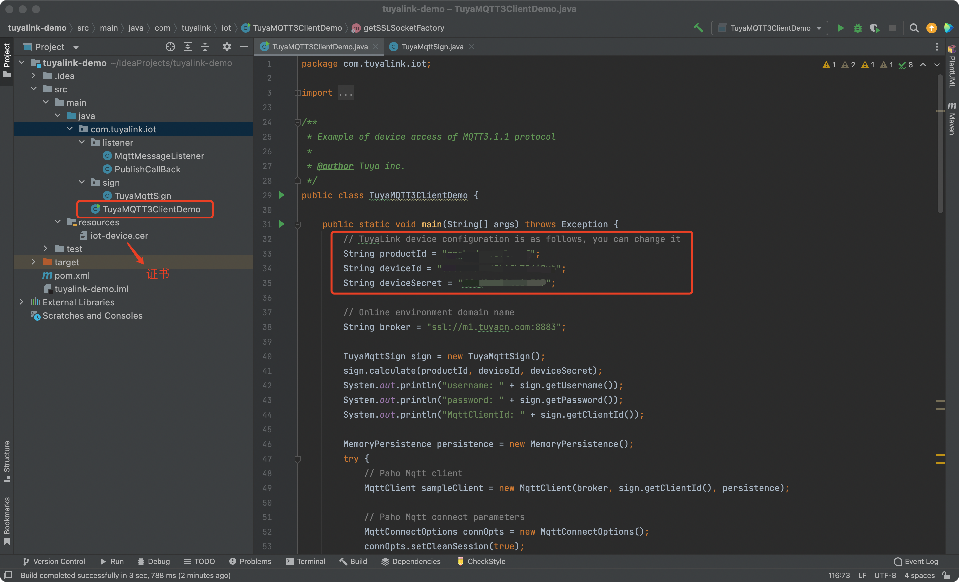Close the TuyaMQTT3ClientDemo.java tab

click(376, 47)
